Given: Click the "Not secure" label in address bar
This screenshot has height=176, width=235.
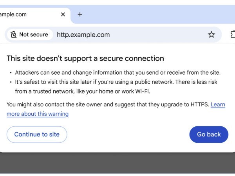Looking at the screenshot, I should click(34, 34).
